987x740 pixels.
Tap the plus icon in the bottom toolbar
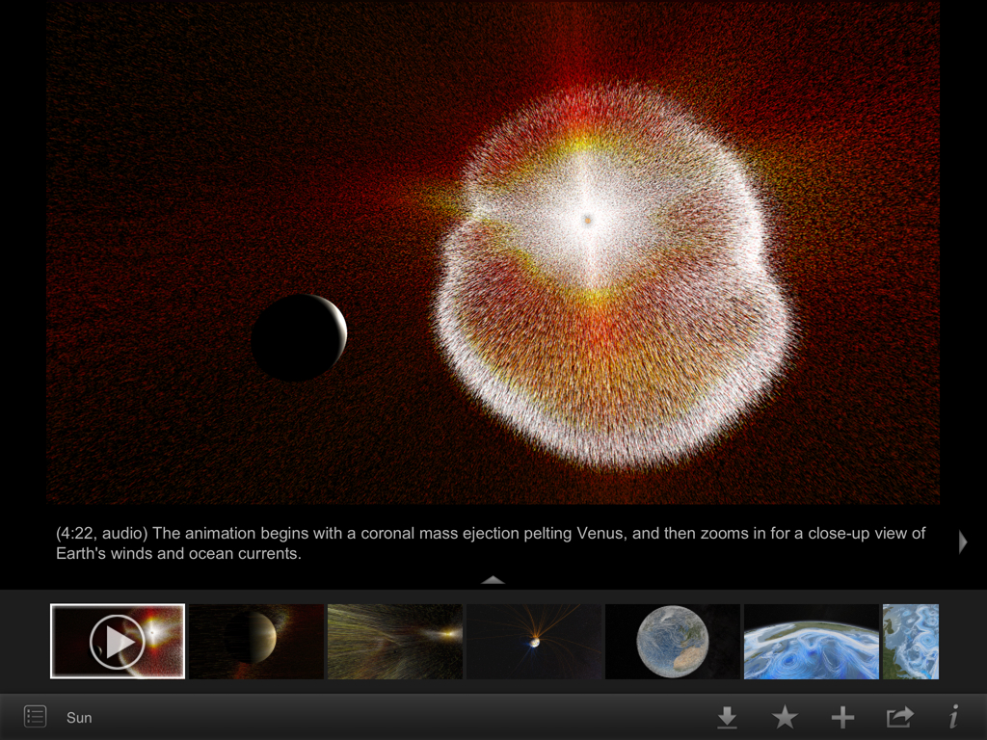tap(842, 717)
